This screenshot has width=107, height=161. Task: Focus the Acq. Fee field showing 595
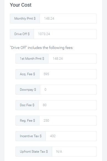click(x=68, y=74)
